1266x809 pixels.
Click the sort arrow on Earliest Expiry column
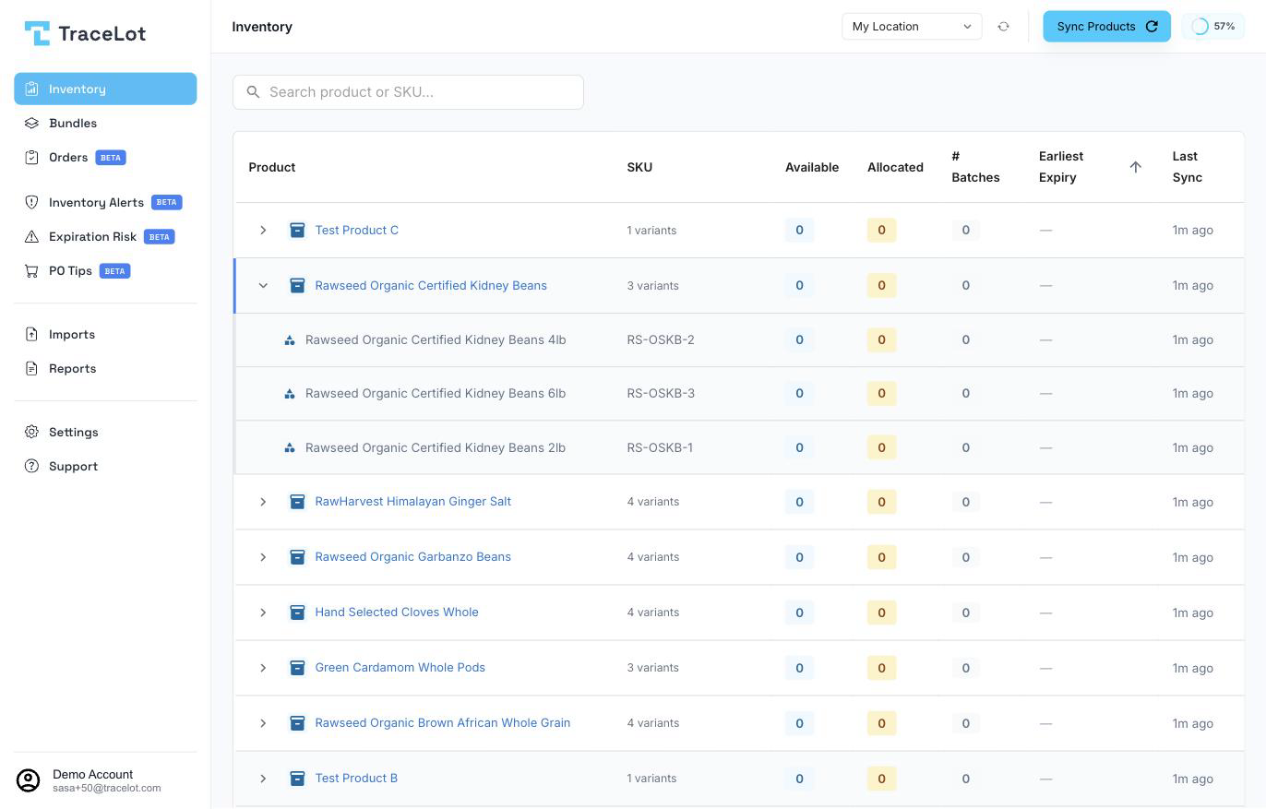tap(1136, 167)
